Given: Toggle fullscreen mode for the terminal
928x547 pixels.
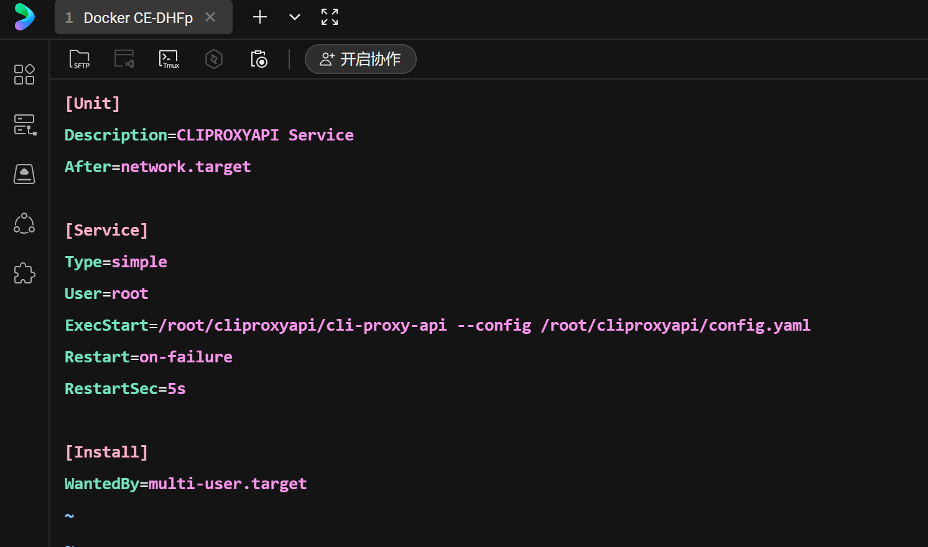Looking at the screenshot, I should (x=330, y=17).
